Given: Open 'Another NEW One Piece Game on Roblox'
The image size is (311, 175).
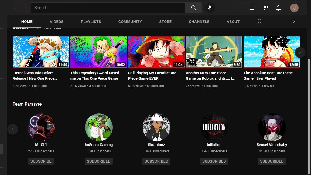Looking at the screenshot, I should 210,76.
